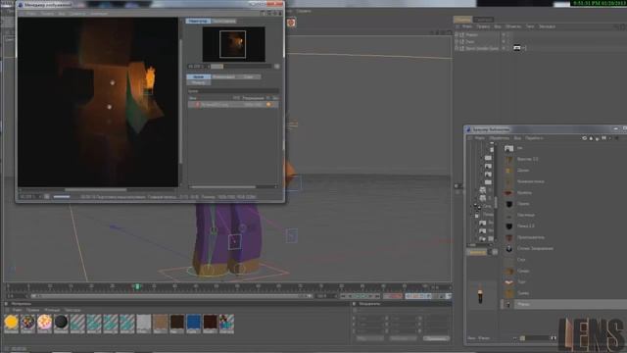The height and width of the screenshot is (353, 627).
Task: Expand the top object in object manager
Action: (457, 35)
